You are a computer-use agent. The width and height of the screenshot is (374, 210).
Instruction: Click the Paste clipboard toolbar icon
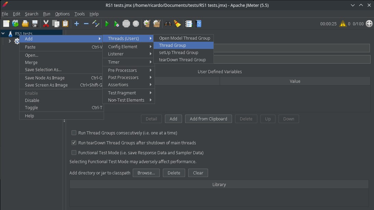click(65, 24)
